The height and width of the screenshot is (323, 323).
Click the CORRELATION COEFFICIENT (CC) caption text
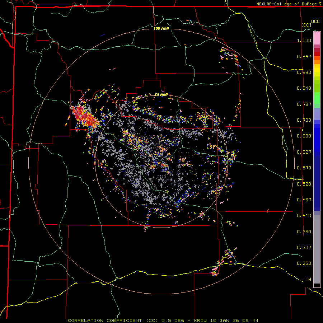[113, 320]
